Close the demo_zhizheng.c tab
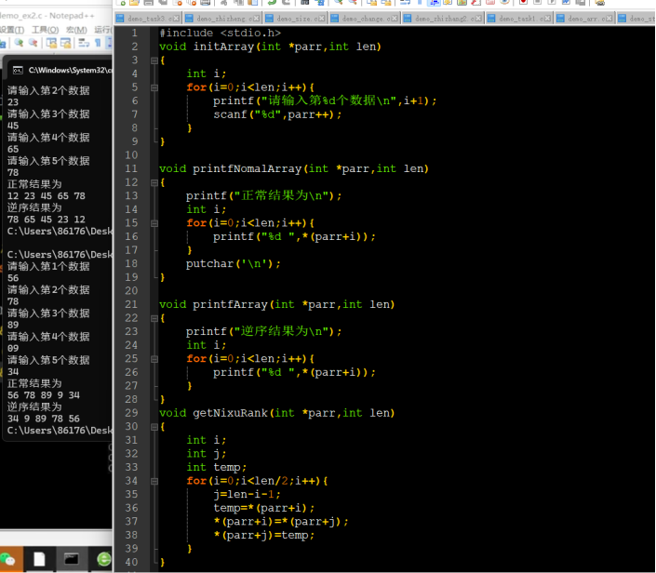656x573 pixels. coord(257,19)
